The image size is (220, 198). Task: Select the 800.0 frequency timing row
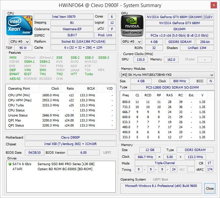pyautogui.click(x=167, y=102)
